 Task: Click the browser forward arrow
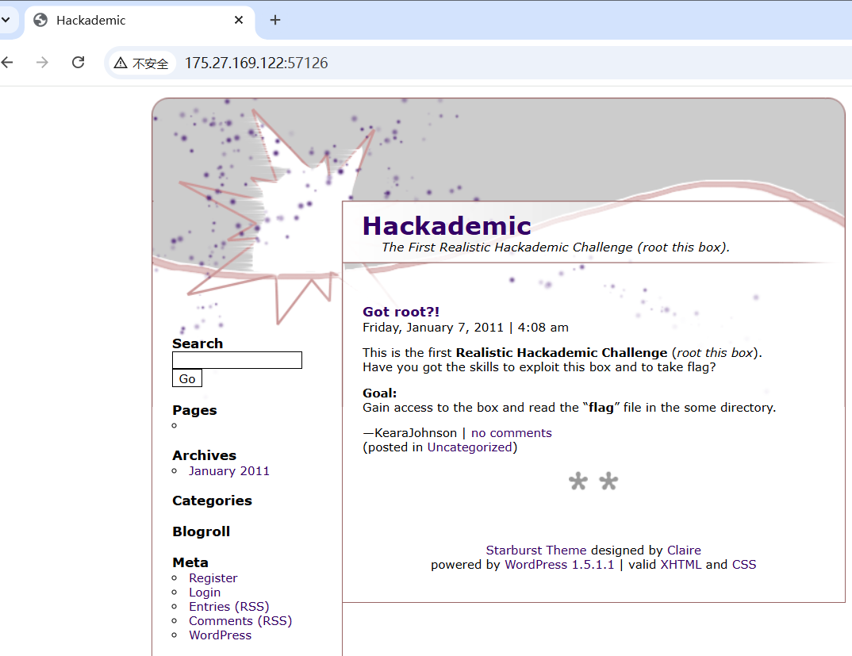tap(42, 63)
